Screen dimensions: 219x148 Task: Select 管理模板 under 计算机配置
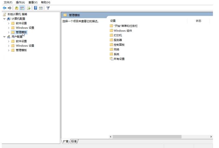[21, 32]
